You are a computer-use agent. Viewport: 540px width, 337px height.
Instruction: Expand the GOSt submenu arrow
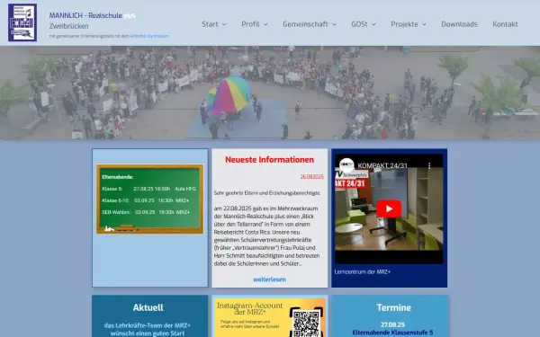(x=373, y=24)
